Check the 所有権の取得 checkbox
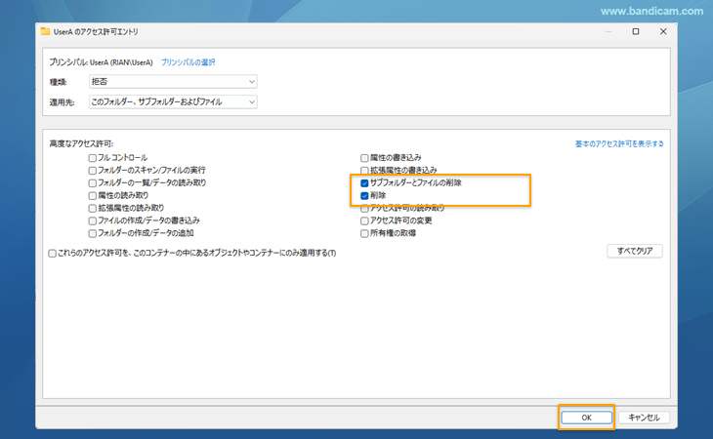The width and height of the screenshot is (713, 439). click(364, 233)
